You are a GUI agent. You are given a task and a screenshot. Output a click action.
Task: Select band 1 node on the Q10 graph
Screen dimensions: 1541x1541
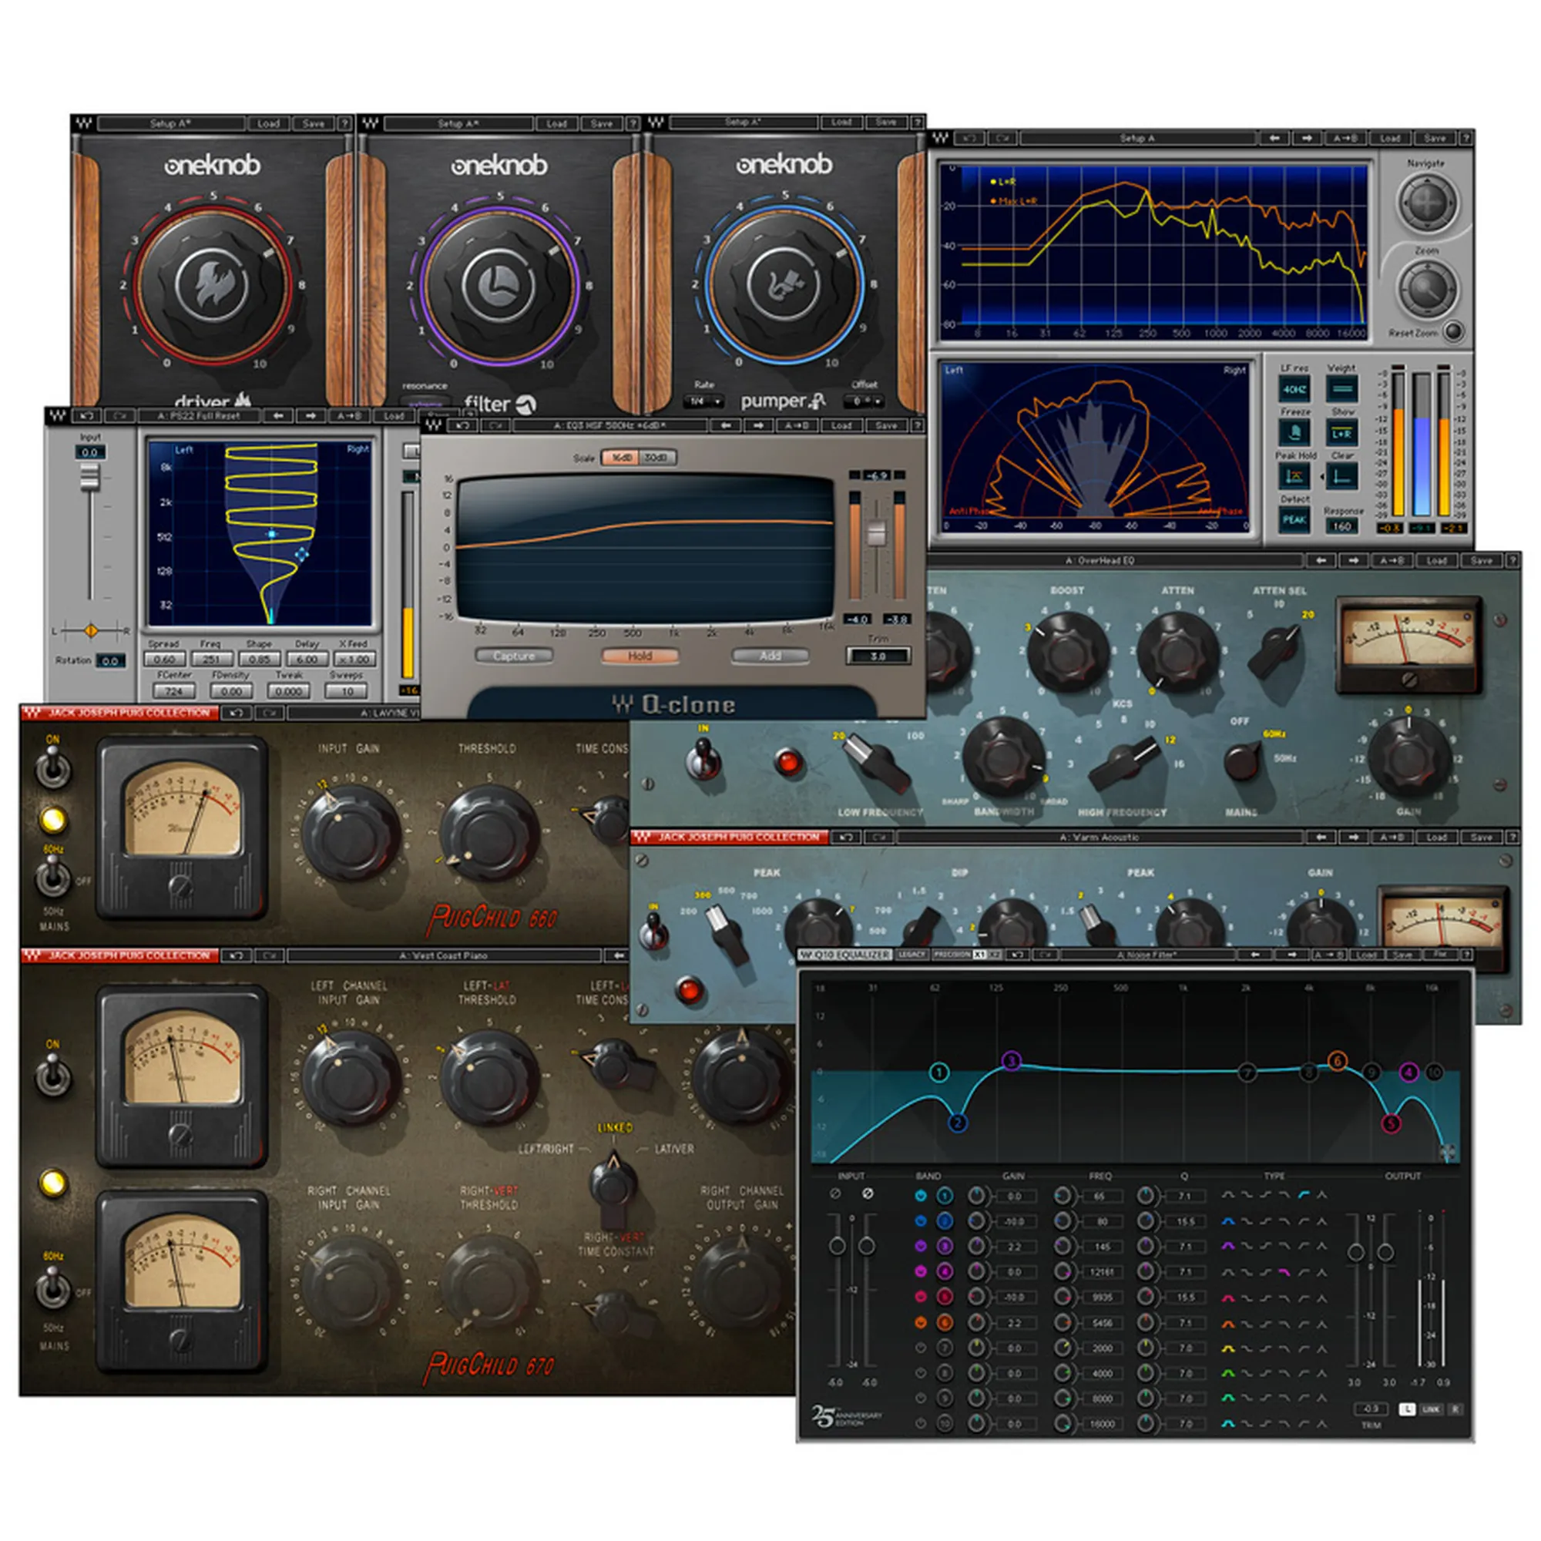[938, 1072]
